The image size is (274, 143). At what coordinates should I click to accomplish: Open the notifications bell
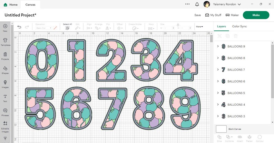[x=197, y=4]
